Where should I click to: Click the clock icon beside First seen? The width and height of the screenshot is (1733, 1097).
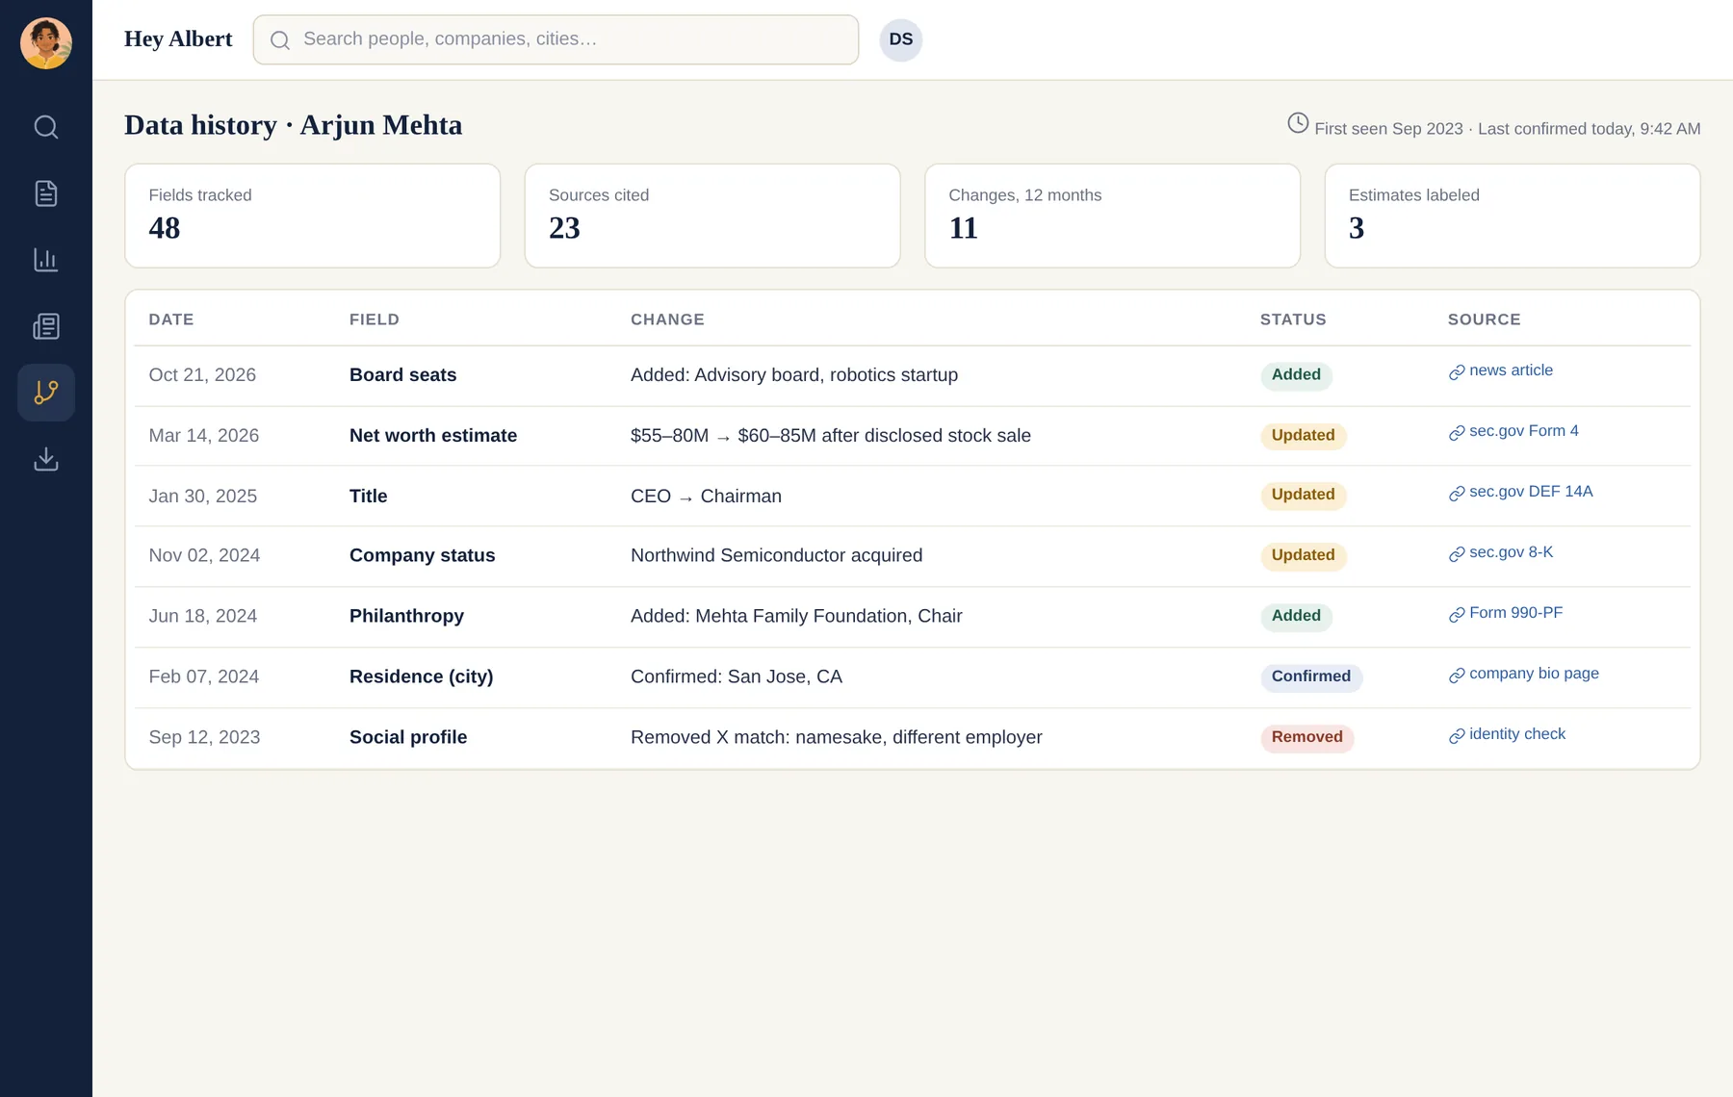[1298, 123]
